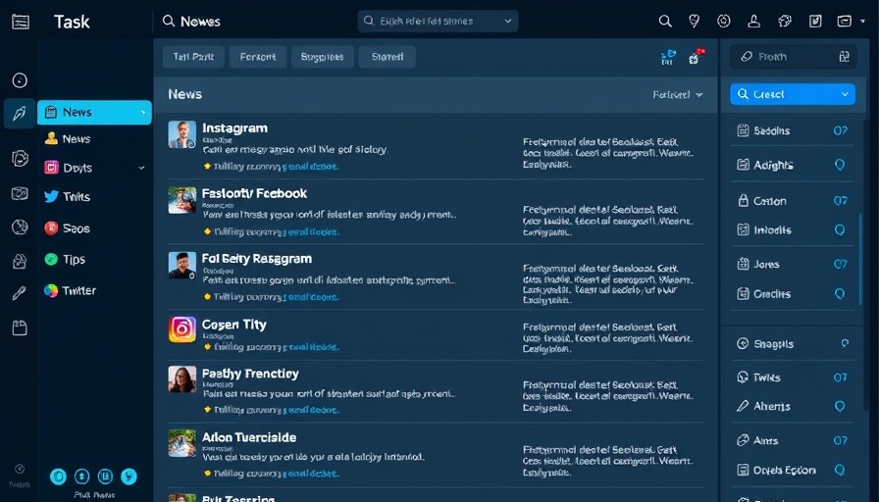Click the circular settings icon in top toolbar
Image resolution: width=879 pixels, height=502 pixels.
click(724, 22)
